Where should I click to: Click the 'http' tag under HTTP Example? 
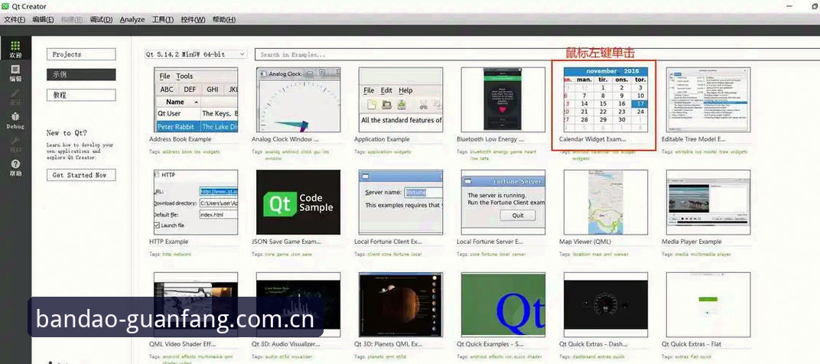point(166,254)
